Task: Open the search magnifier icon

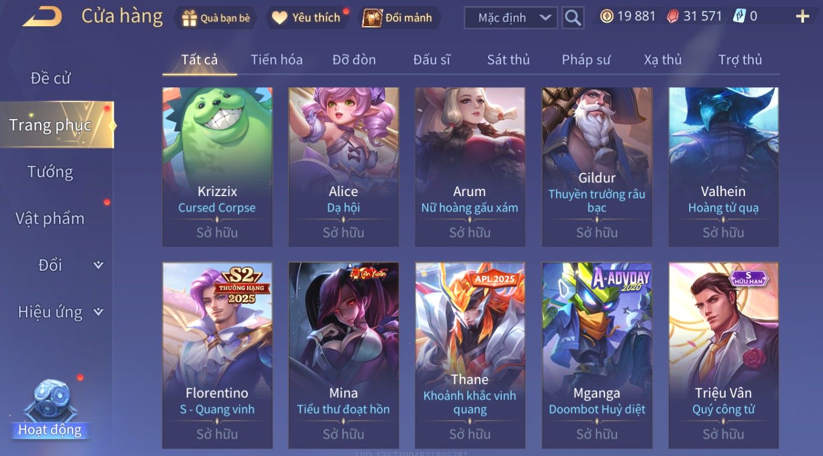Action: click(573, 17)
